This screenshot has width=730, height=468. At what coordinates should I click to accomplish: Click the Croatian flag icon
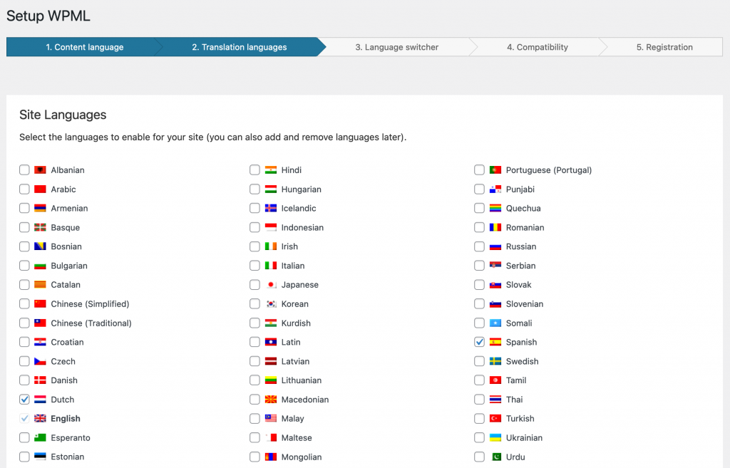coord(40,342)
